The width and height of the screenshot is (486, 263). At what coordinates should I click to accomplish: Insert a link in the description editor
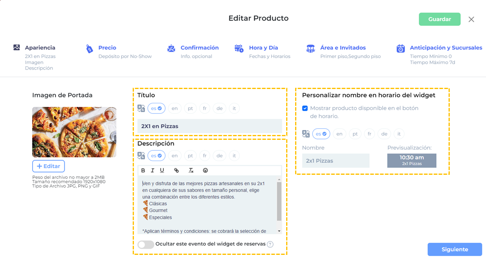[176, 170]
